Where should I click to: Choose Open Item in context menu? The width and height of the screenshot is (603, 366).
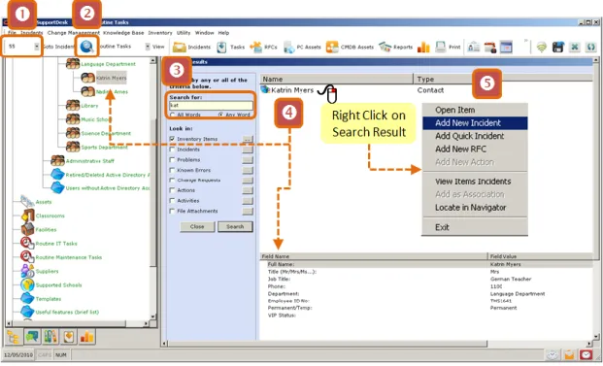475,110
